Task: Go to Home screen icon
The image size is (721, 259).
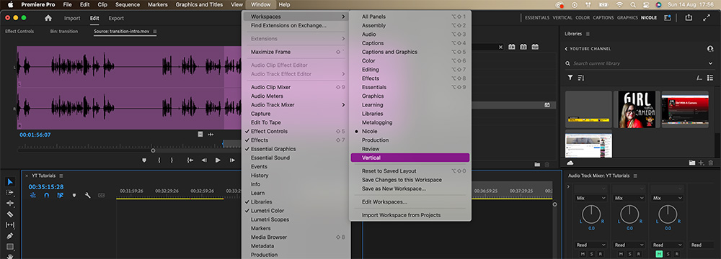Action: [48, 18]
